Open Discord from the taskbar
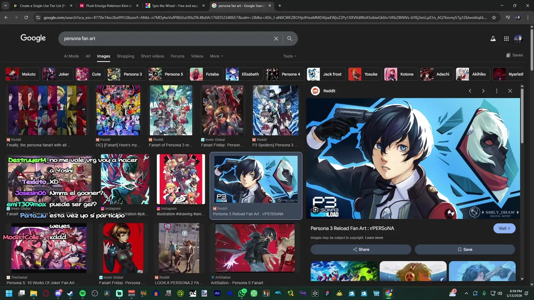This screenshot has width=534, height=300. [x=58, y=293]
